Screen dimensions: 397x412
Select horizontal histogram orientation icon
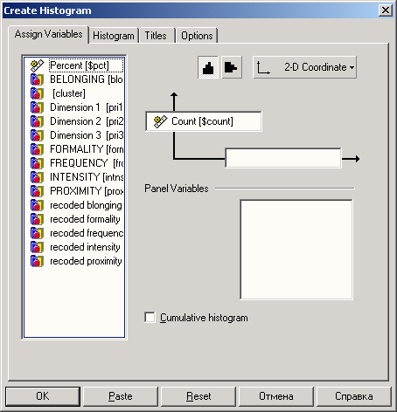tap(232, 67)
